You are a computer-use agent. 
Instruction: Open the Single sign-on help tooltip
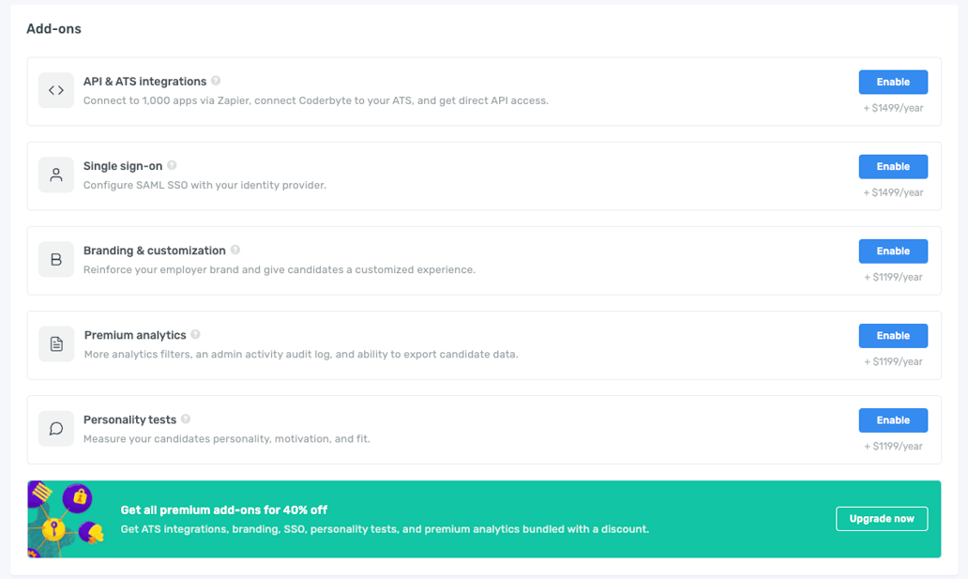click(172, 165)
